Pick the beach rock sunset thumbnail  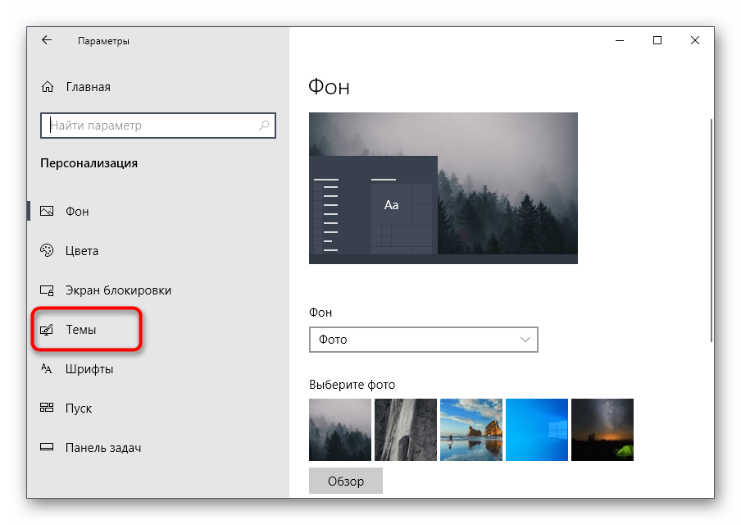point(471,430)
